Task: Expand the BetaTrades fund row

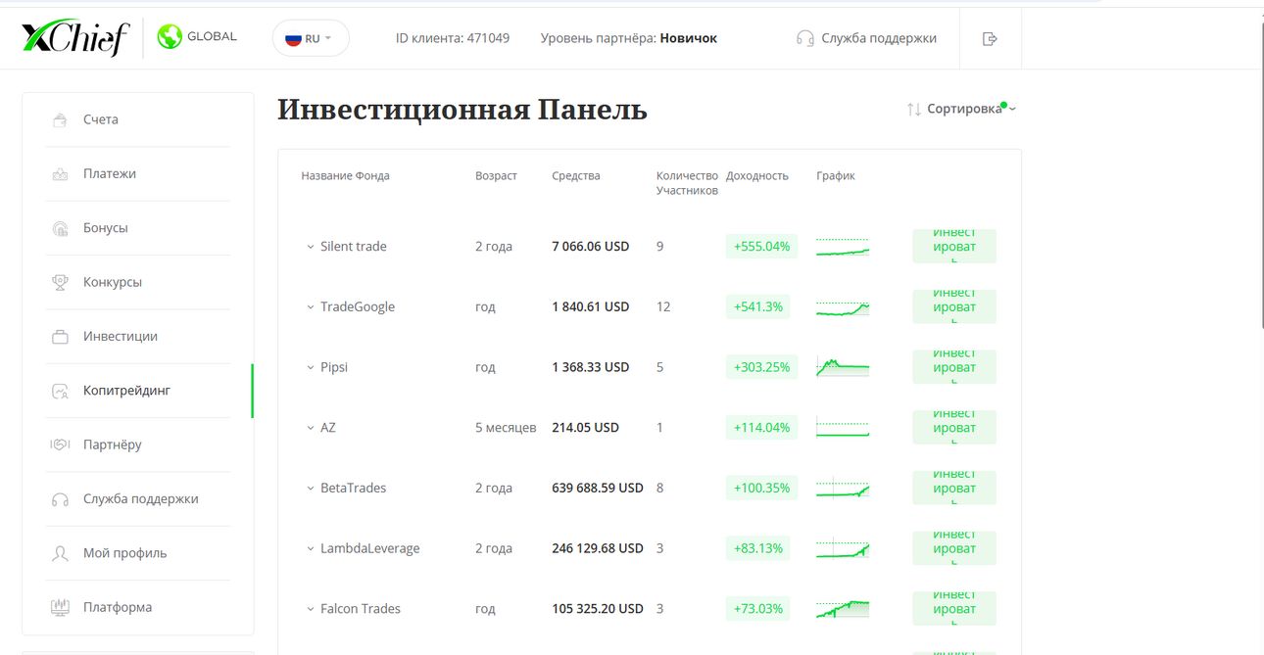Action: pos(311,489)
